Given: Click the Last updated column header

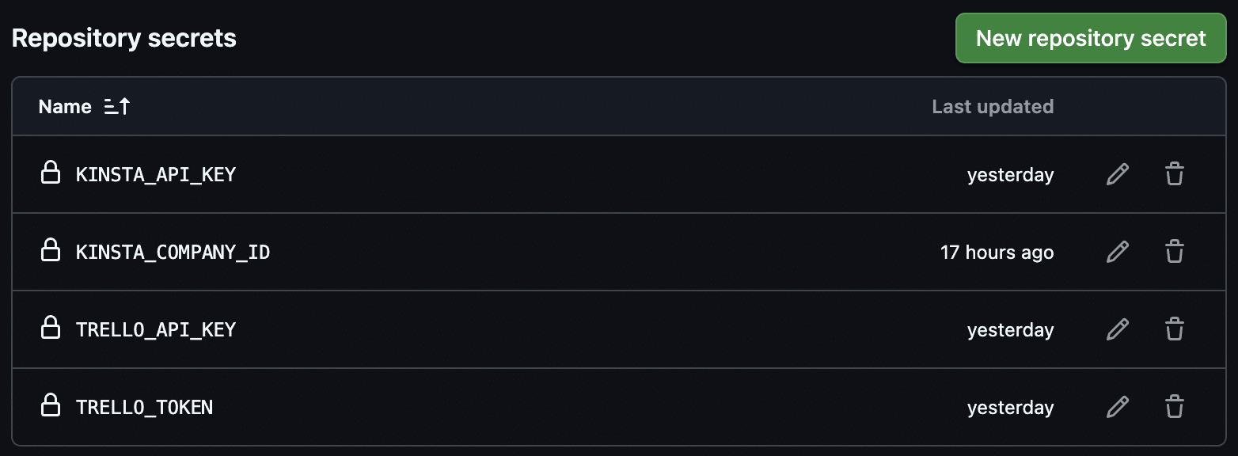Looking at the screenshot, I should point(992,107).
